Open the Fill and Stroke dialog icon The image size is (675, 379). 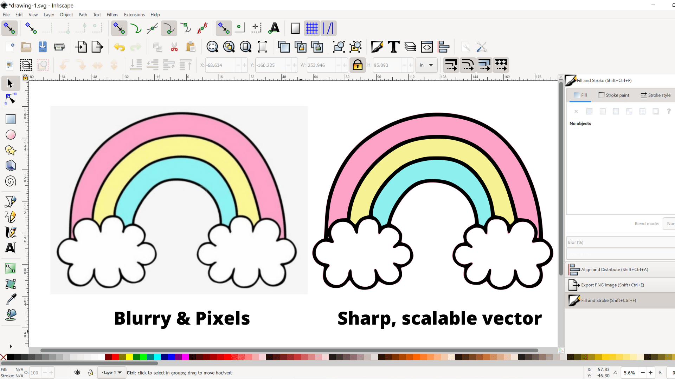[377, 47]
